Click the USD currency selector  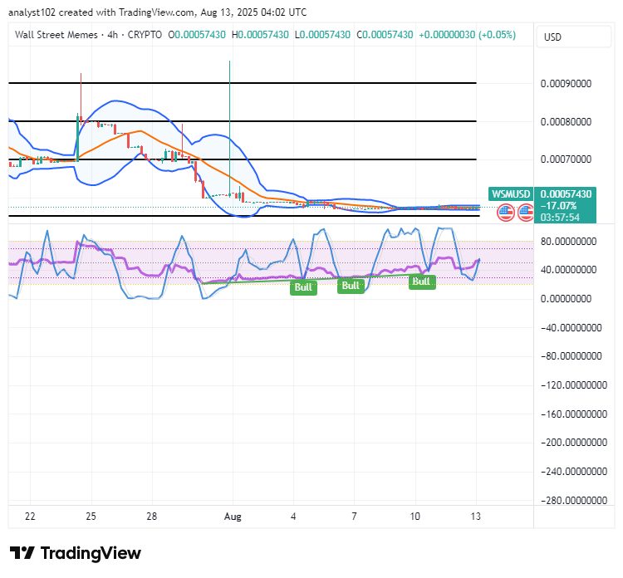pos(573,37)
